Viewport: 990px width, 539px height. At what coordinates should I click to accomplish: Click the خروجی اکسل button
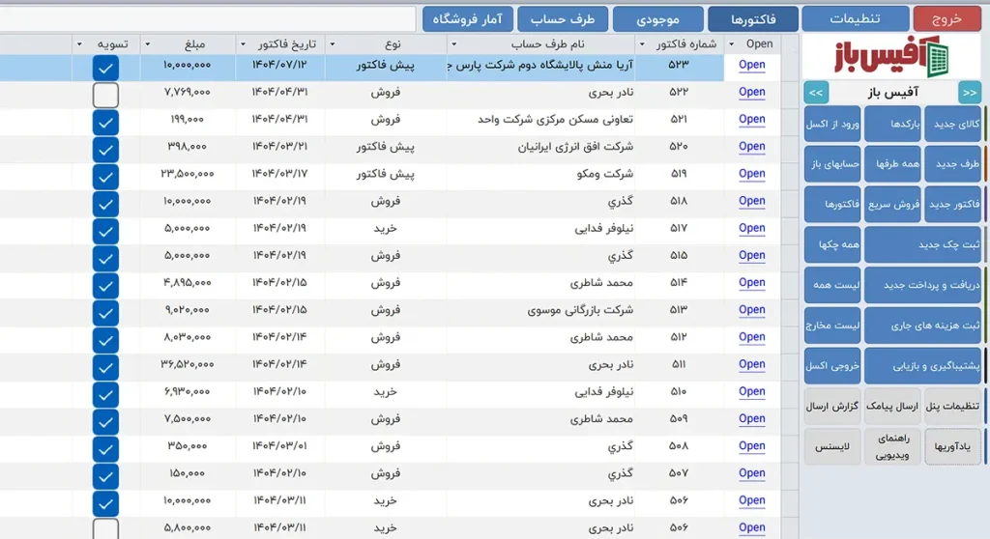point(832,366)
